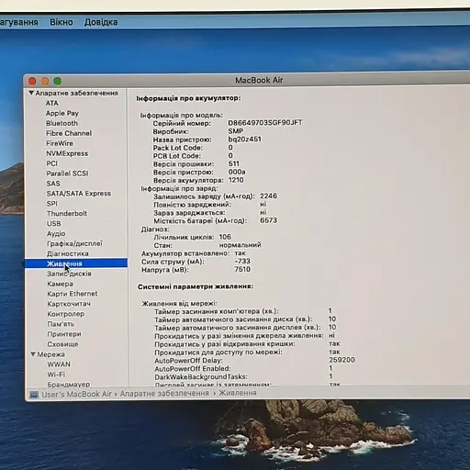The height and width of the screenshot is (470, 470).
Task: Select SPI in the sidebar
Action: click(x=52, y=204)
